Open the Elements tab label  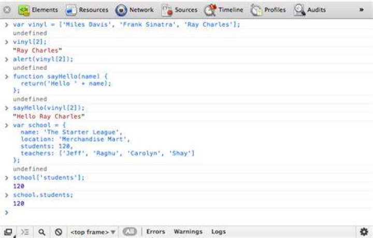[x=45, y=10]
